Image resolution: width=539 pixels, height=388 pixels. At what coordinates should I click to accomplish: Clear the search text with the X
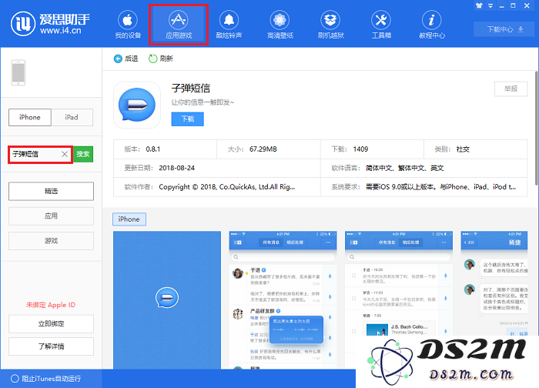coord(65,154)
